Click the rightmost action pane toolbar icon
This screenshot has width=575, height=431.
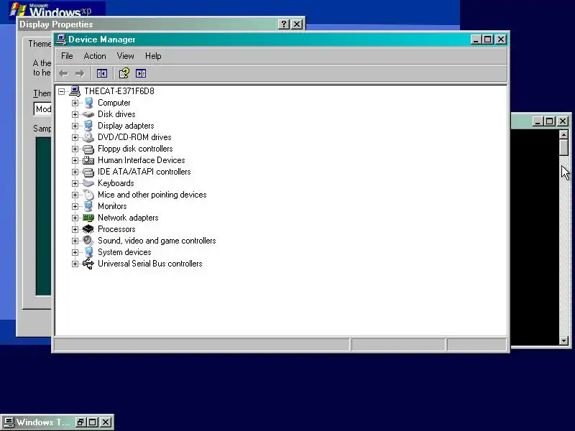141,74
